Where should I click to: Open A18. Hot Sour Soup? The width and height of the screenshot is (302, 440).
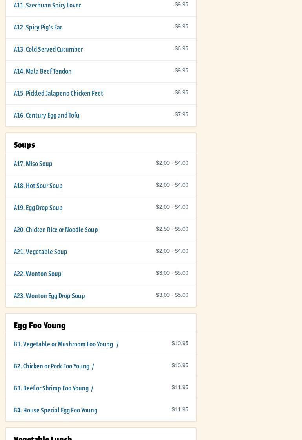(x=38, y=186)
